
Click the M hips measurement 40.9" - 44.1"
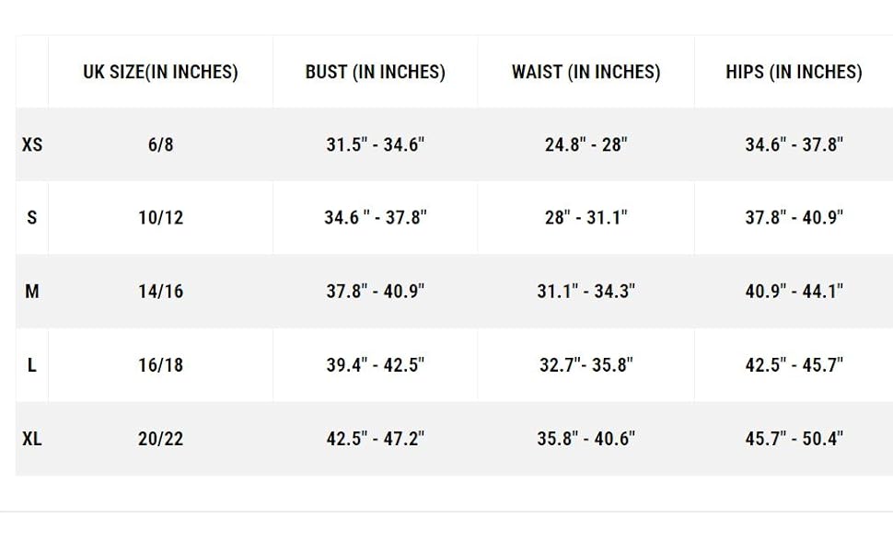click(x=794, y=292)
